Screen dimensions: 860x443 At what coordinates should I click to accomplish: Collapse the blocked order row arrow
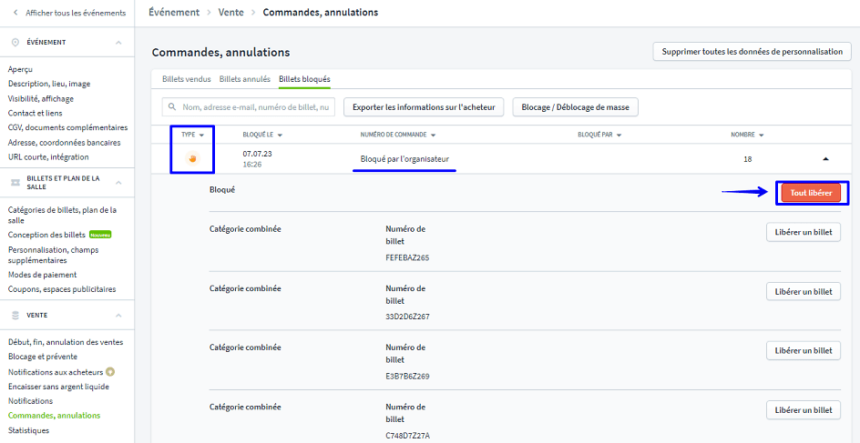tap(825, 158)
